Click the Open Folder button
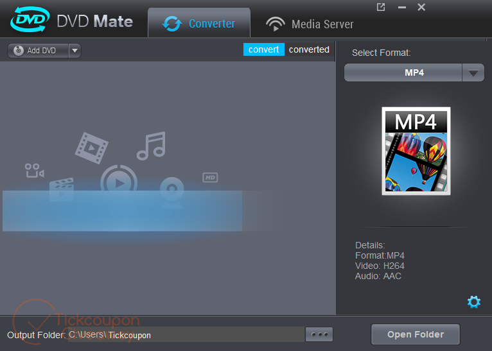 pos(416,334)
